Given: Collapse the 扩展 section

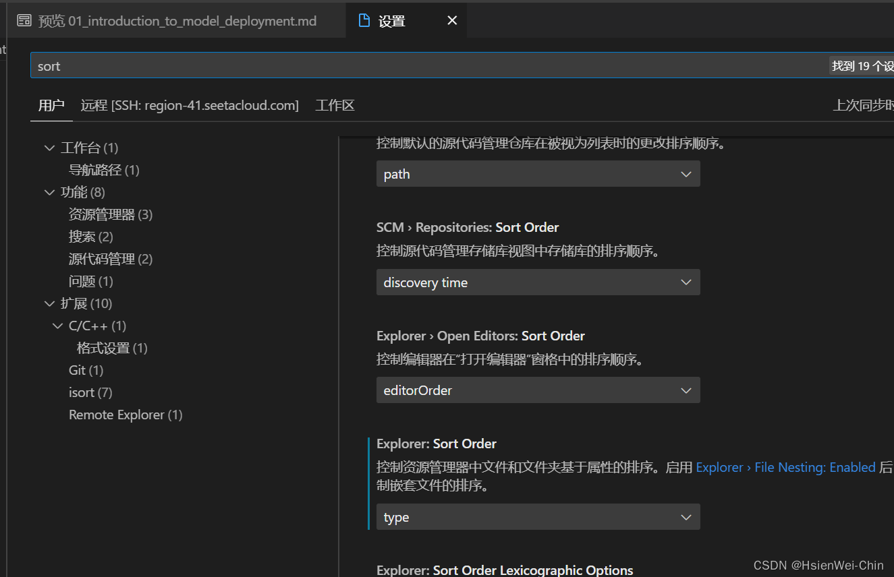Looking at the screenshot, I should pos(49,303).
